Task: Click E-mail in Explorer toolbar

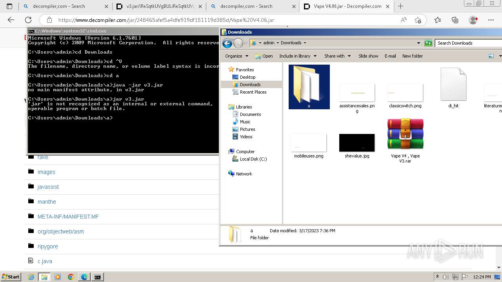Action: tap(390, 56)
